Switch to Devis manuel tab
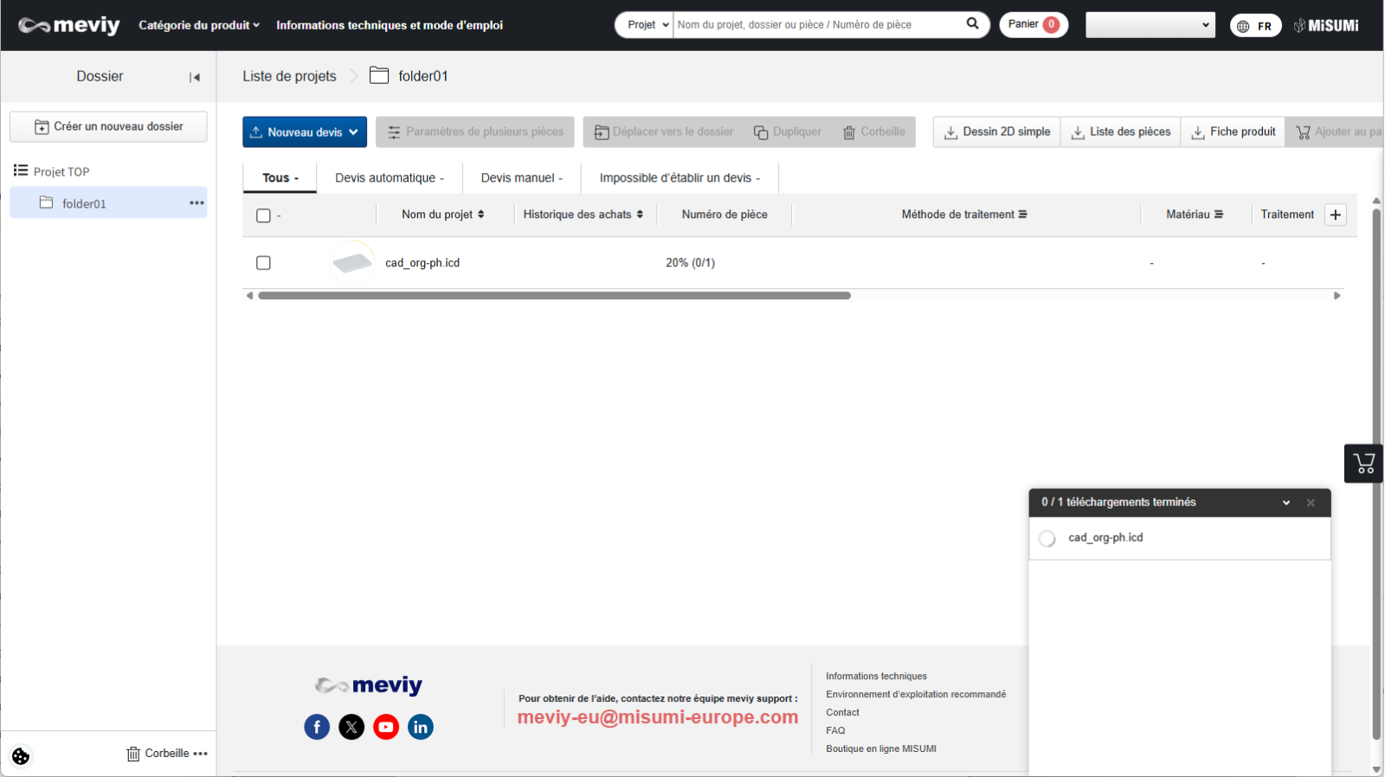Screen dimensions: 1385x777 pyautogui.click(x=521, y=178)
